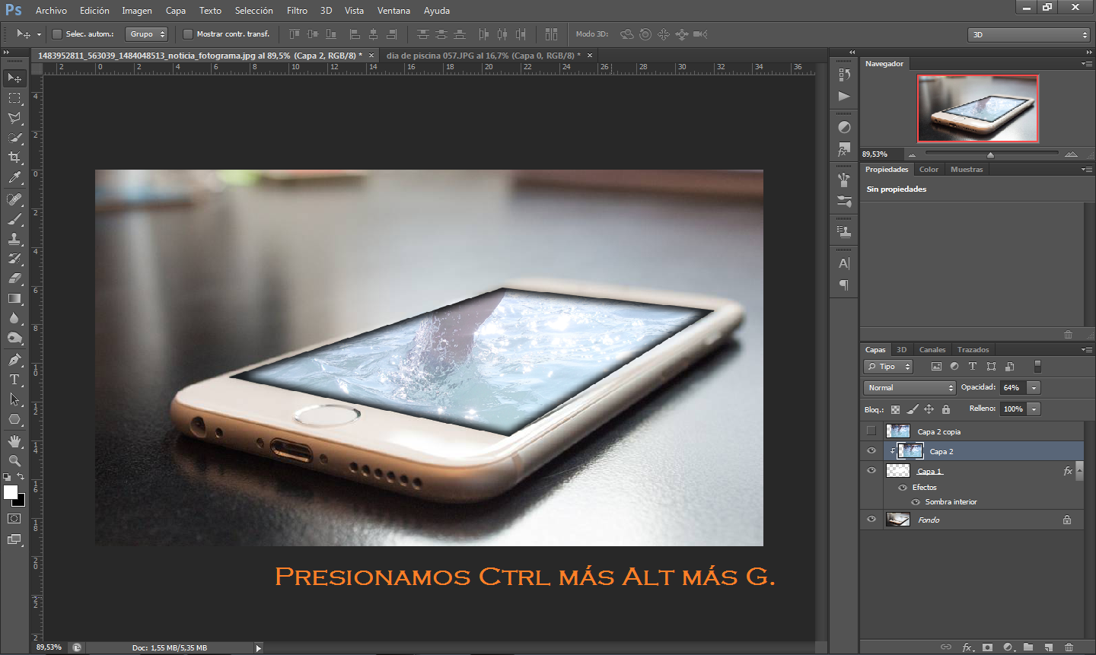Select the Eyedropper tool
The width and height of the screenshot is (1096, 655).
click(14, 178)
